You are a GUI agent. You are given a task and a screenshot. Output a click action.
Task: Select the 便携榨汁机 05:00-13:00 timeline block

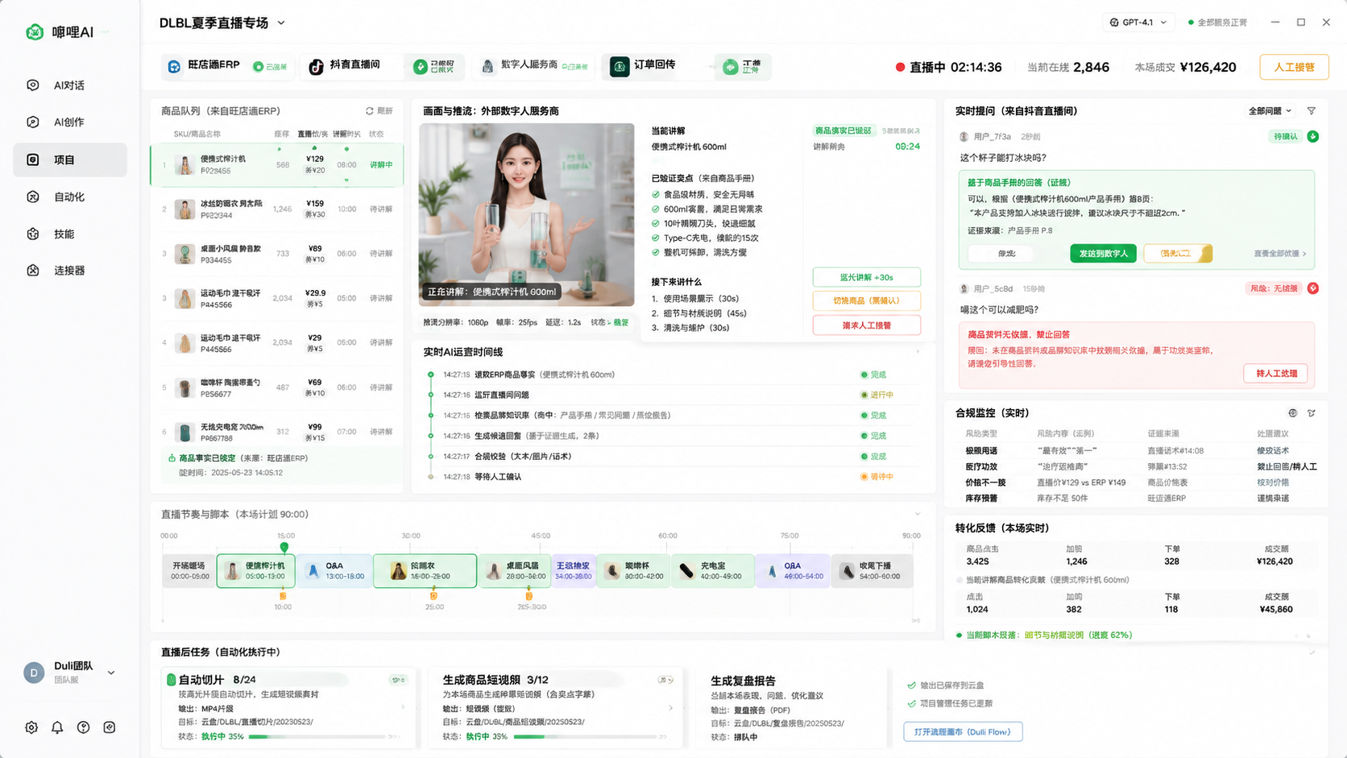(x=255, y=570)
